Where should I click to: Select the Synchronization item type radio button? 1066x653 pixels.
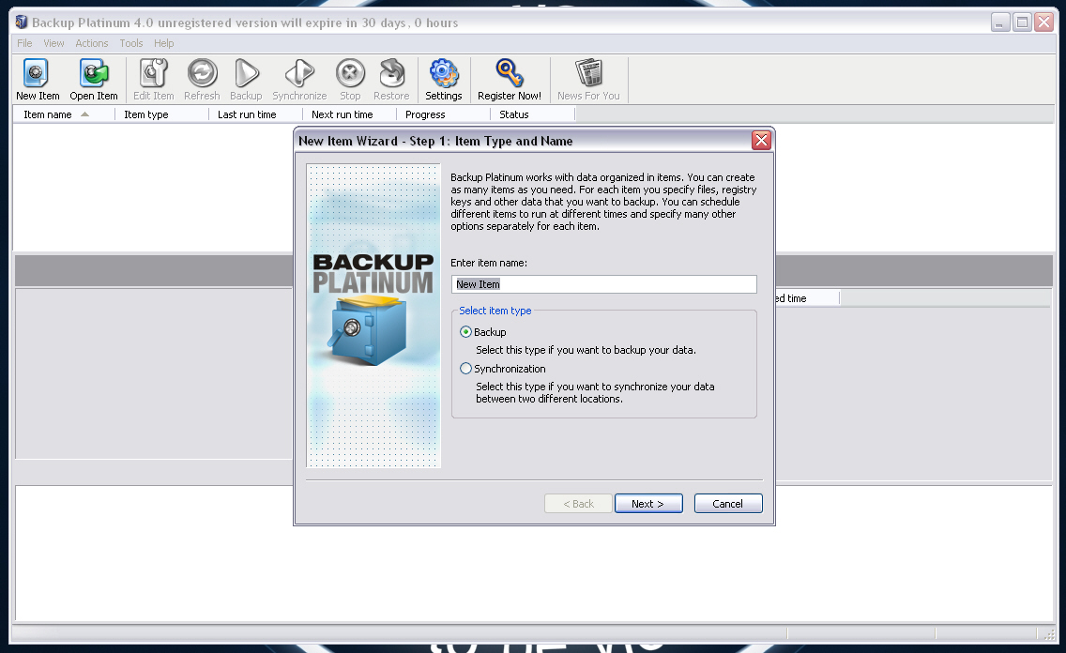465,369
